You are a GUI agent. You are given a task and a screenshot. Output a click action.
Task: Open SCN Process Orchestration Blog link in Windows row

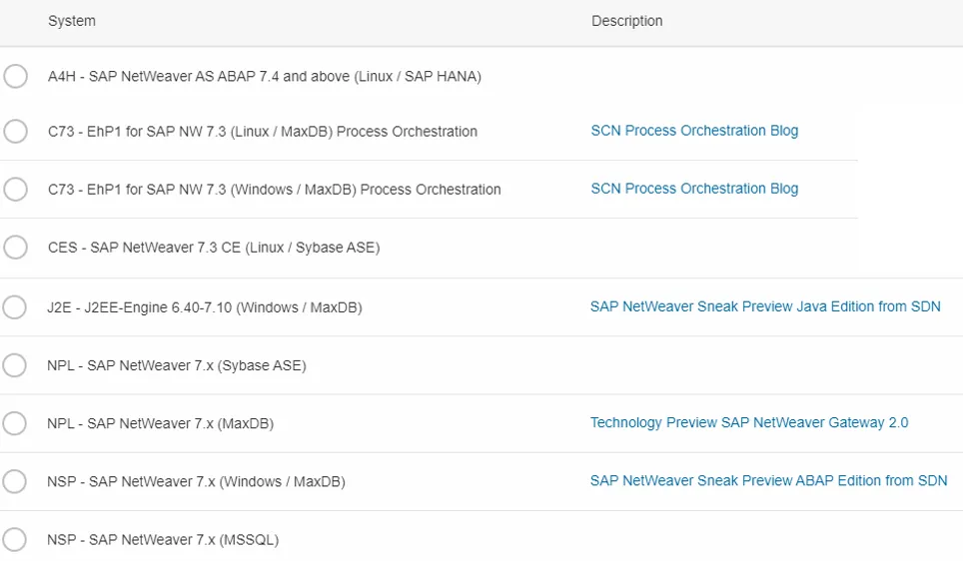click(x=694, y=189)
